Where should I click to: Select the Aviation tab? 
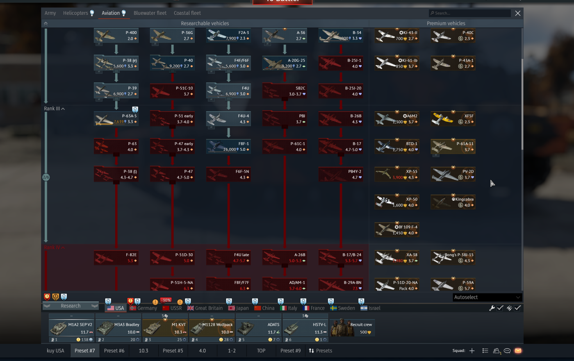[x=111, y=13]
